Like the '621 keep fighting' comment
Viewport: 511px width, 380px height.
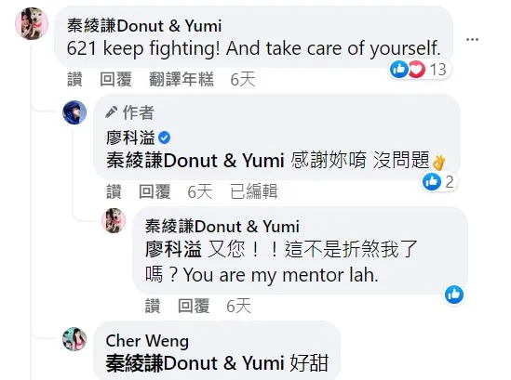(x=74, y=80)
